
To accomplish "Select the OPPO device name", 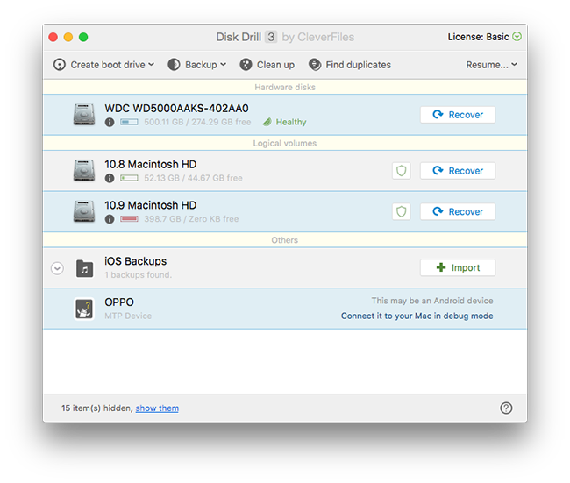I will pos(119,302).
